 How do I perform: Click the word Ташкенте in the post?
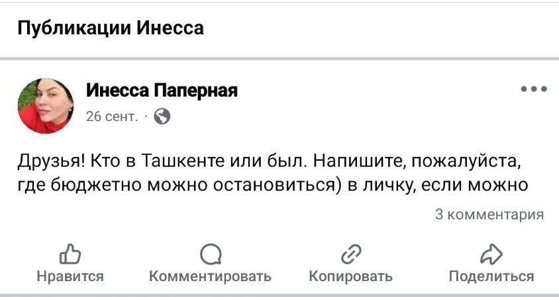(x=170, y=161)
